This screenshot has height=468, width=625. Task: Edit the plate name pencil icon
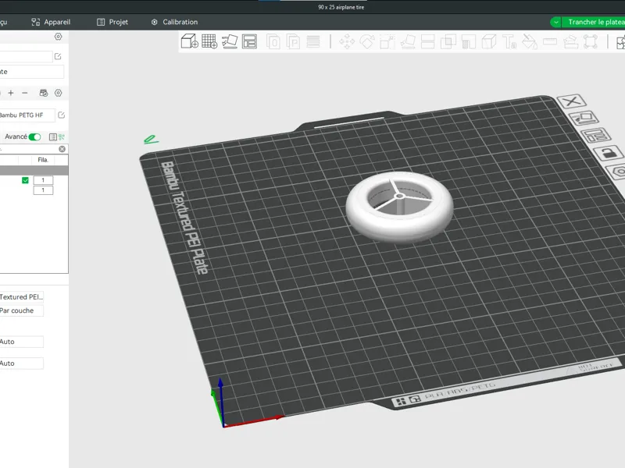pos(151,140)
